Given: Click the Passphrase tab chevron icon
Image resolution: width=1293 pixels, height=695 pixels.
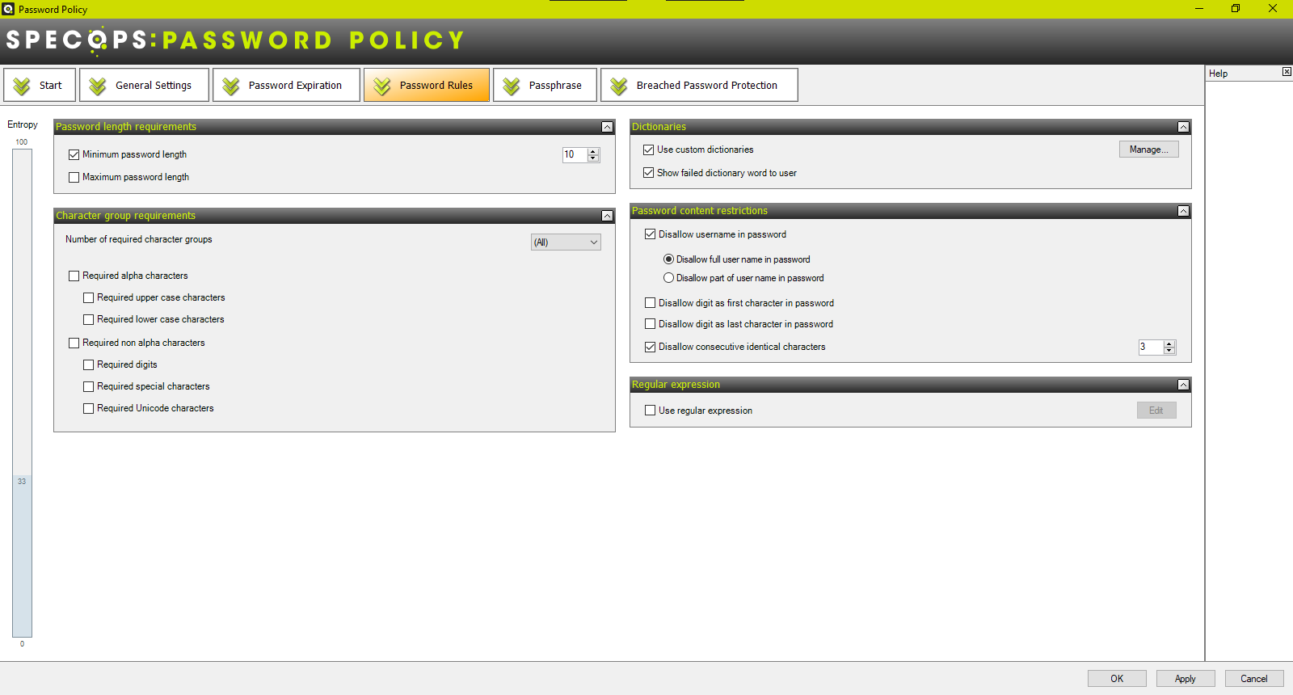Looking at the screenshot, I should point(512,86).
